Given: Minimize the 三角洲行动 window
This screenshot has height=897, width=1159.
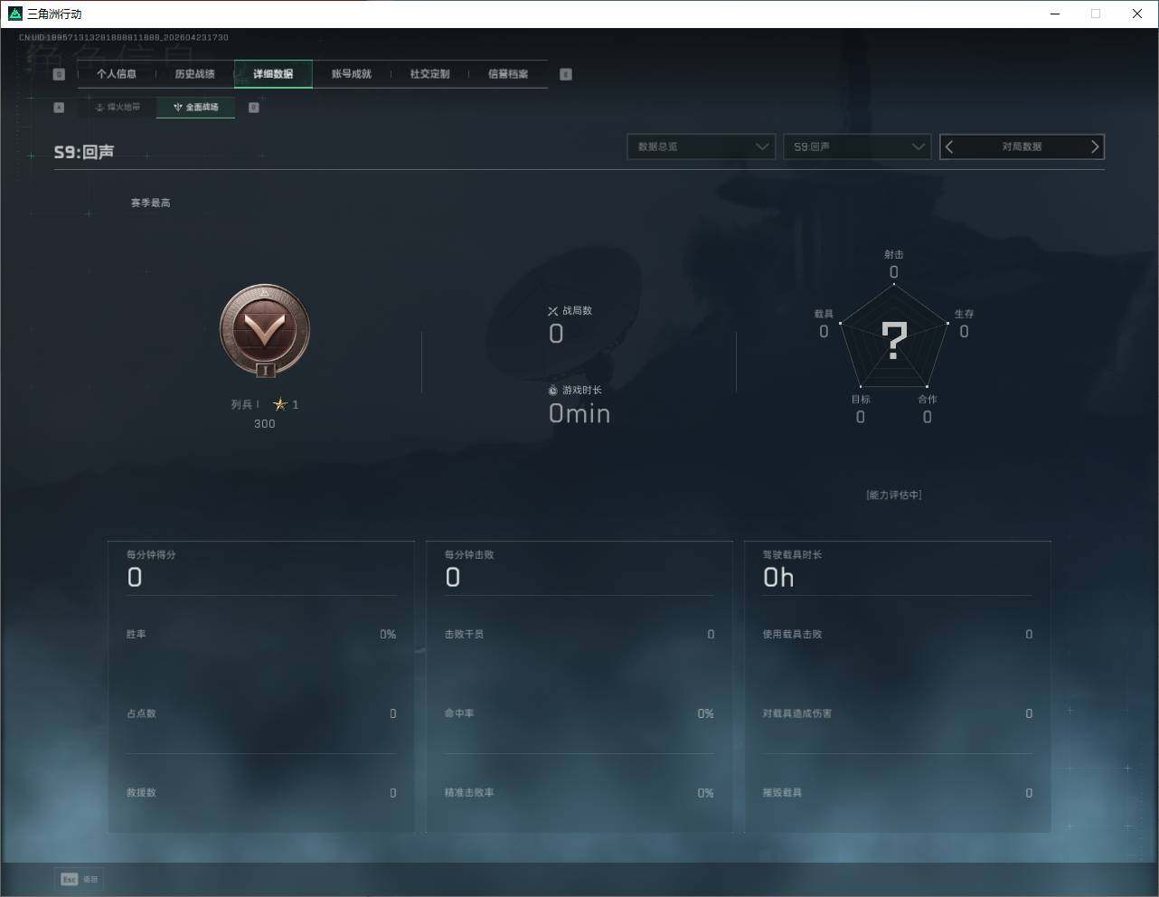Looking at the screenshot, I should point(1055,14).
